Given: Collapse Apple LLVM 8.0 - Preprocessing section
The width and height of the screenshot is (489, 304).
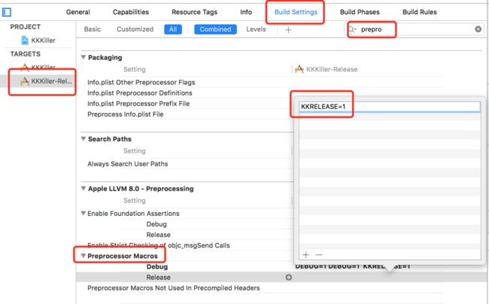Looking at the screenshot, I should 84,188.
